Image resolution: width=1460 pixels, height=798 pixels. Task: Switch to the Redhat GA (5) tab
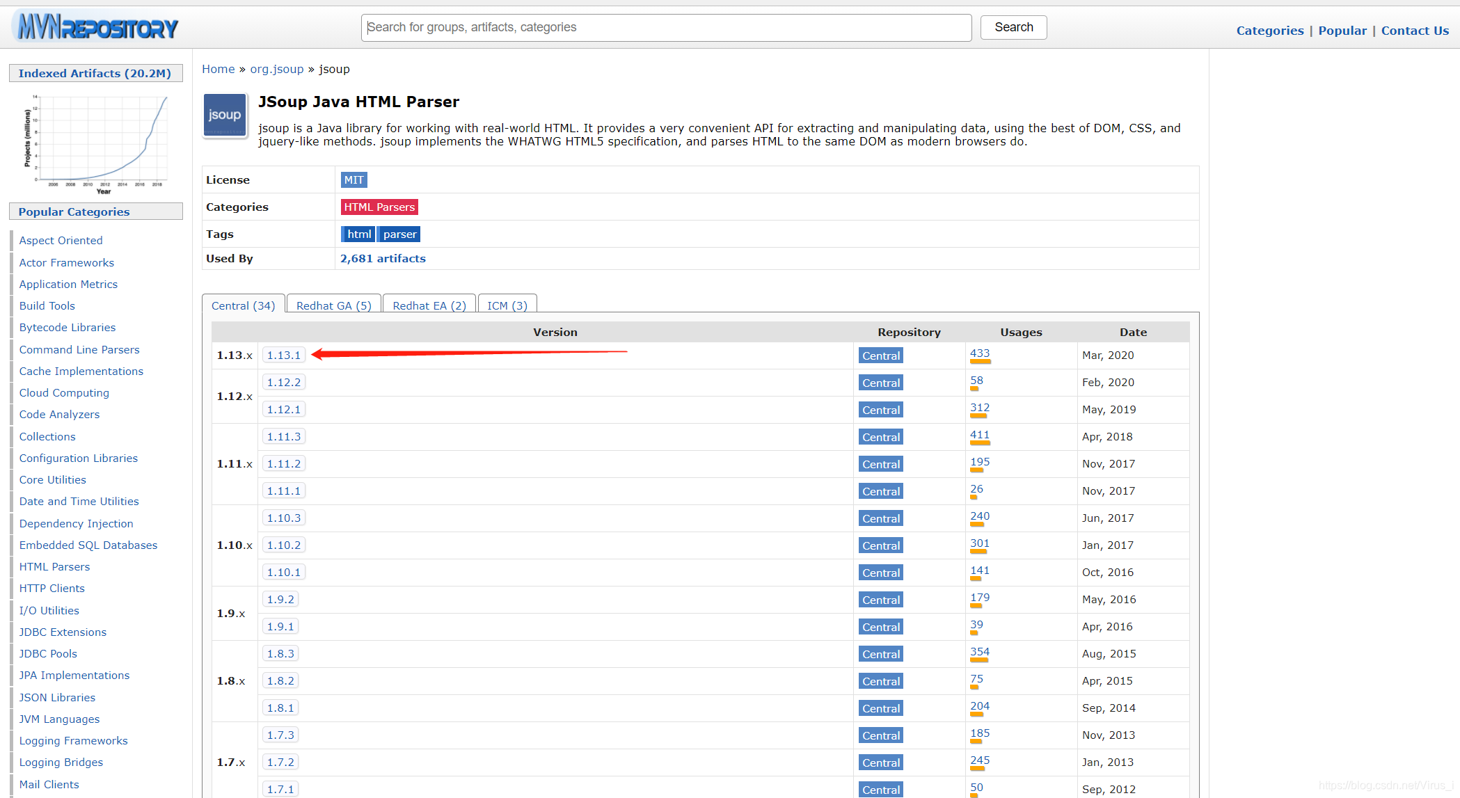click(x=333, y=305)
